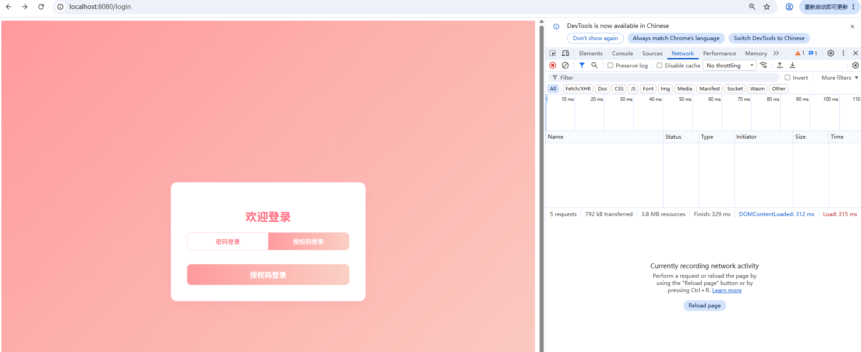The height and width of the screenshot is (352, 861).
Task: Select the 密码登录 login tab
Action: [x=228, y=241]
